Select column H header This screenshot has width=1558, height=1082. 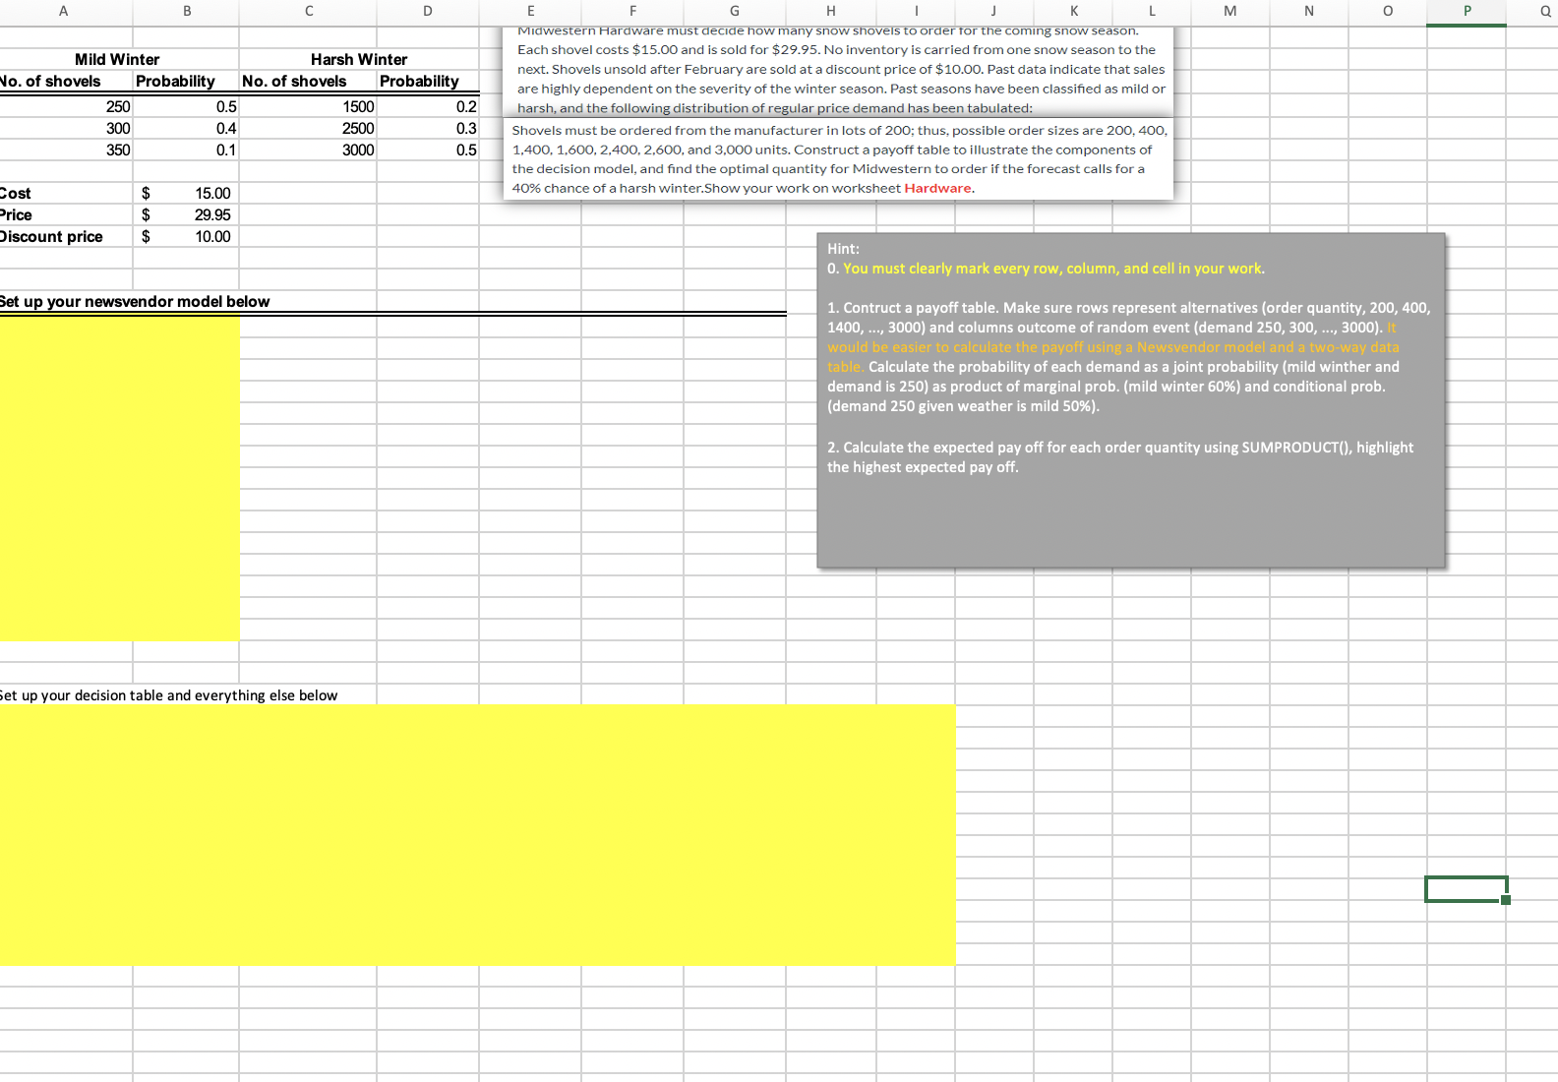click(831, 12)
